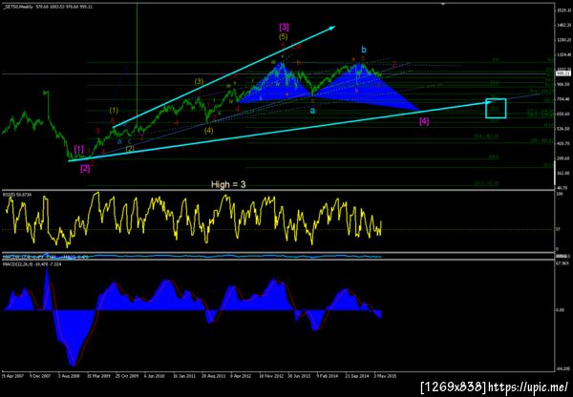Click the _SET50,Weekly chart title text

click(x=18, y=7)
